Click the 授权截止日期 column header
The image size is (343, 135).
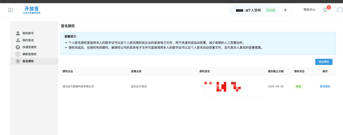[276, 71]
